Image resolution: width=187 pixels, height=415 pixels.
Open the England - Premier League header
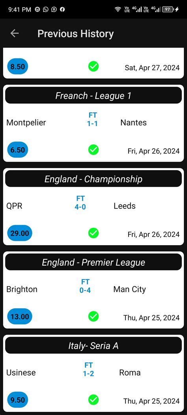[x=93, y=262]
